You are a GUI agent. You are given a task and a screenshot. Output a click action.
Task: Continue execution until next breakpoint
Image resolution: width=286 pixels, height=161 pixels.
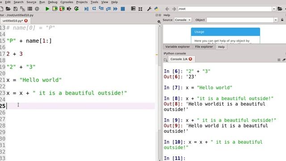point(115,8)
